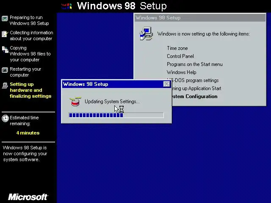Click "Setting up hardware and finalizing settings" step
The height and width of the screenshot is (203, 271).
(30, 90)
